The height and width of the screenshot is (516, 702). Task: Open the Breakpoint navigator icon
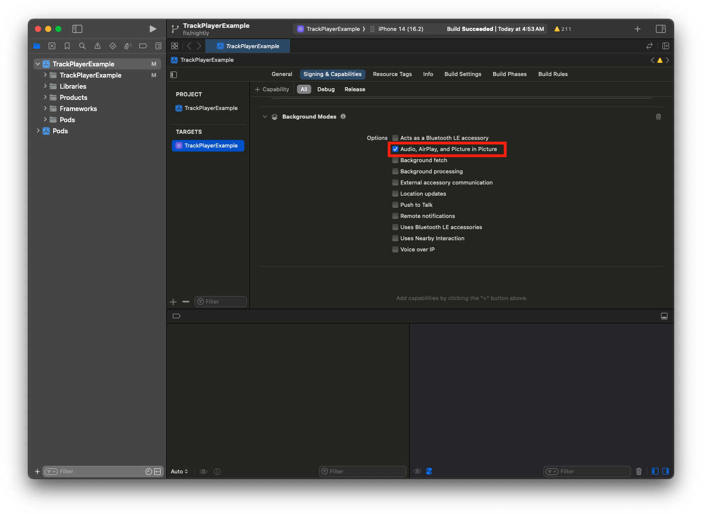(x=143, y=46)
